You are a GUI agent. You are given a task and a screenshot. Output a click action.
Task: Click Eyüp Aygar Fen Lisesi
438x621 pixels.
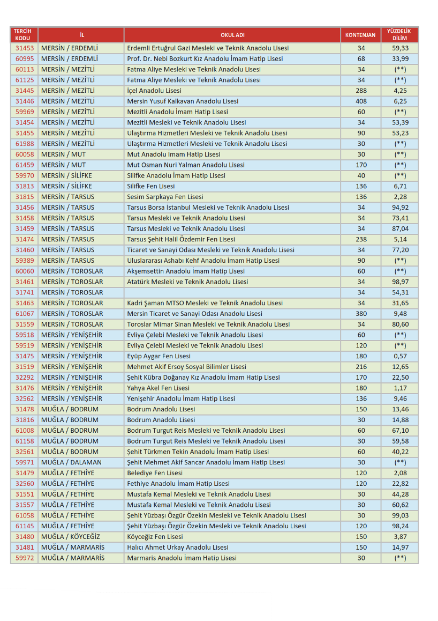[x=158, y=357]
